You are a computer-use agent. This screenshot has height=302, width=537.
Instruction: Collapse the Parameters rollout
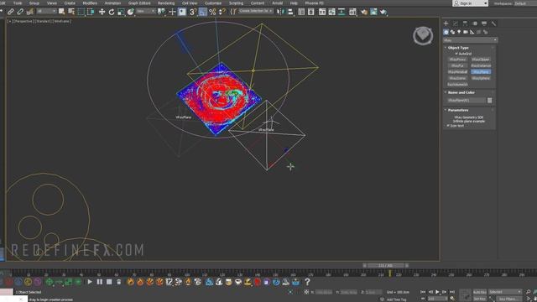tap(458, 110)
